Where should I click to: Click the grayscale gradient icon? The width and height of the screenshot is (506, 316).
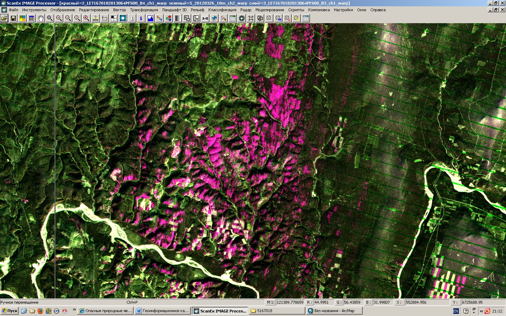pyautogui.click(x=178, y=18)
